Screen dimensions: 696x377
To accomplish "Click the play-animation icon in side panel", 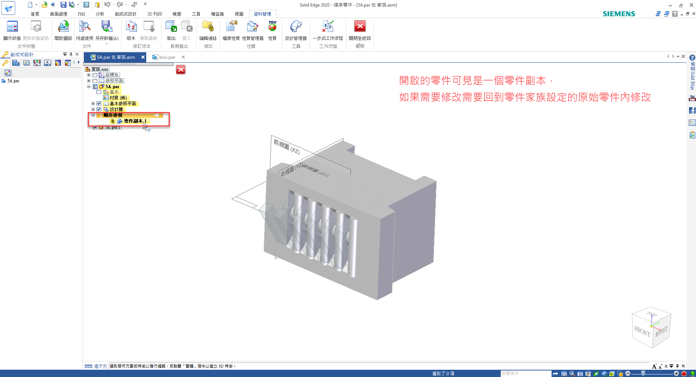I will click(x=48, y=63).
